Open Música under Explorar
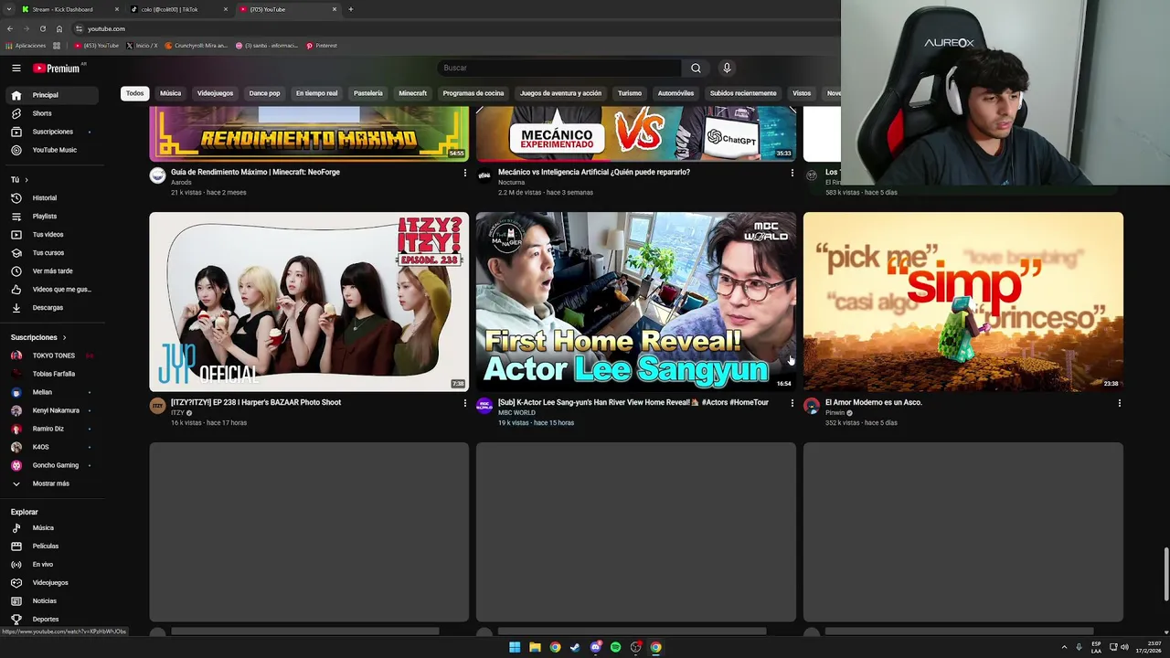Image resolution: width=1170 pixels, height=658 pixels. click(52, 527)
